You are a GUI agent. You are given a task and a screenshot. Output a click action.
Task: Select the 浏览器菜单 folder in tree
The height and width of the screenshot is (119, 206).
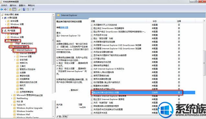click(x=25, y=79)
